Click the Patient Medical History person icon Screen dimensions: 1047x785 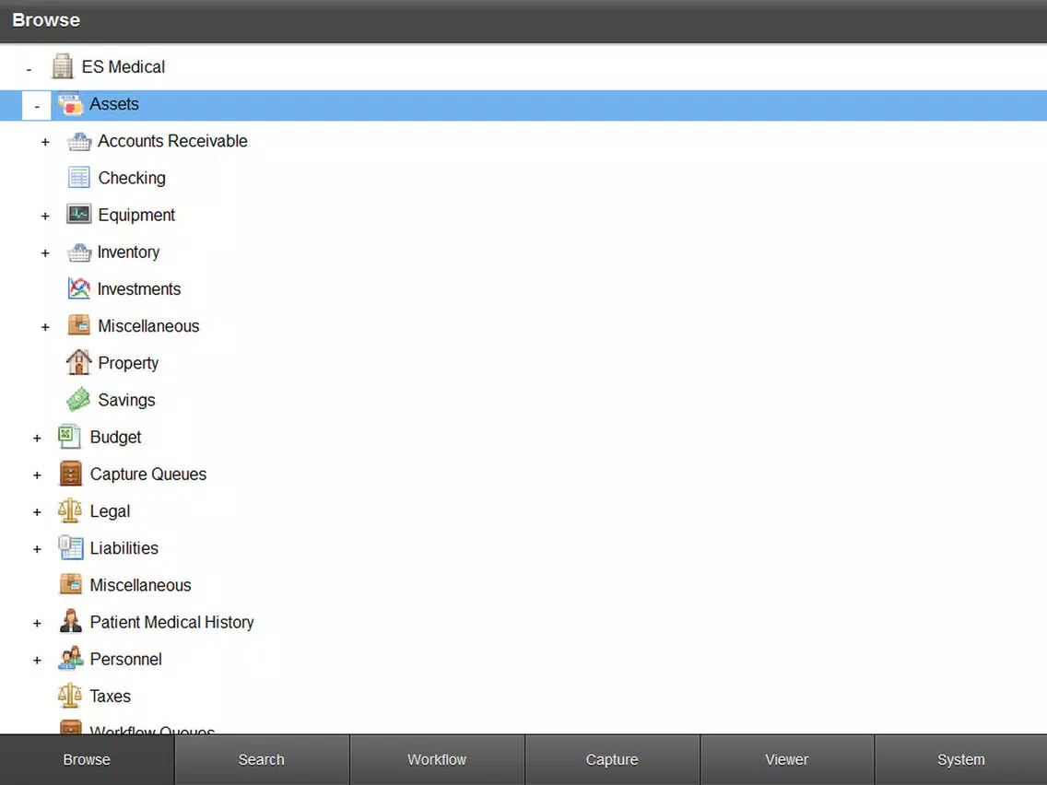click(70, 621)
